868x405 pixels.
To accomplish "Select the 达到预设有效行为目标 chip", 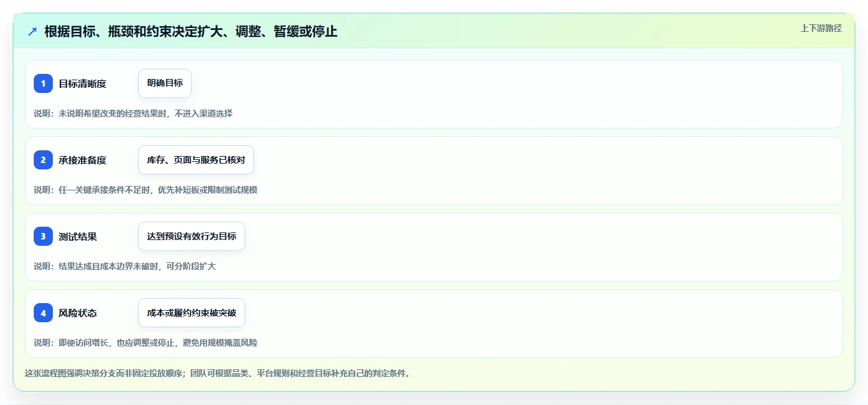I will tap(192, 236).
